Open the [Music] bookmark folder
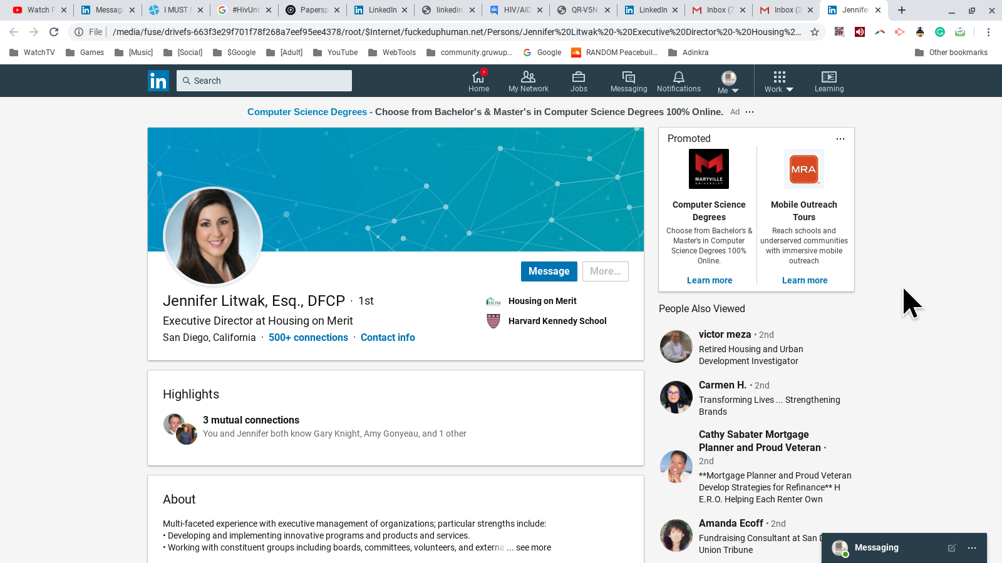This screenshot has width=1002, height=563. coord(133,53)
